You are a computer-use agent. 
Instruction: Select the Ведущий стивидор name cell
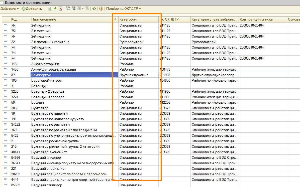pyautogui.click(x=74, y=185)
